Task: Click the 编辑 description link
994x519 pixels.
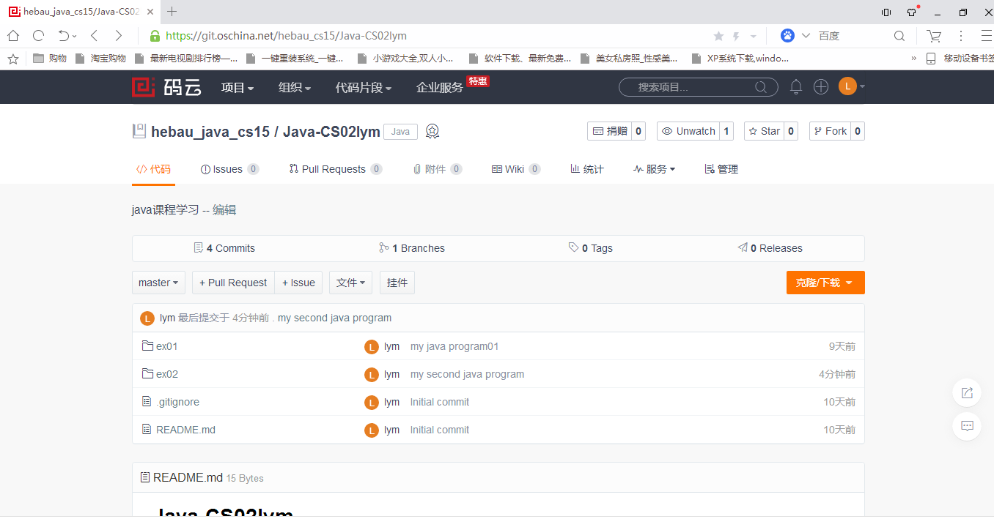Action: 224,210
